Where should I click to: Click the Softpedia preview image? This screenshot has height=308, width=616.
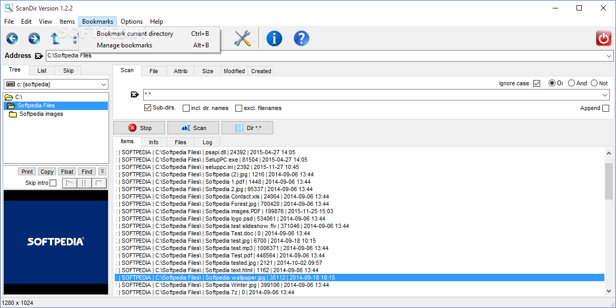click(x=56, y=242)
